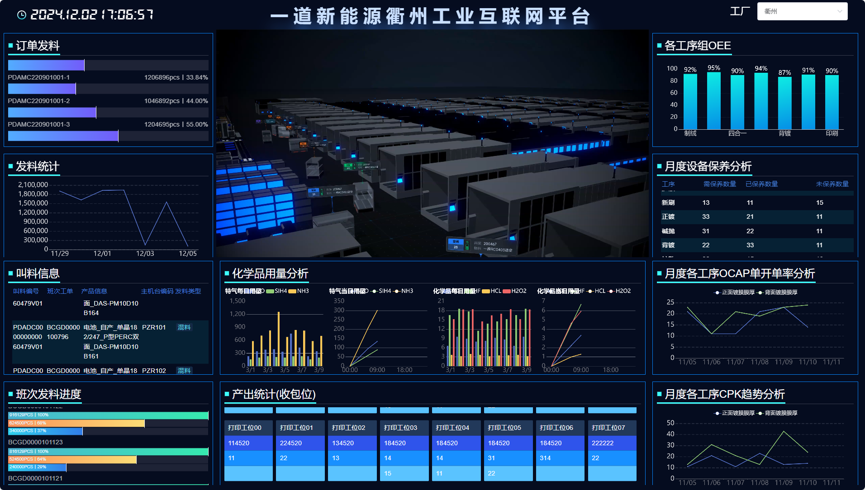Viewport: 865px width, 490px height.
Task: Click the BCGD0000101123 shift order label
Action: 35,442
